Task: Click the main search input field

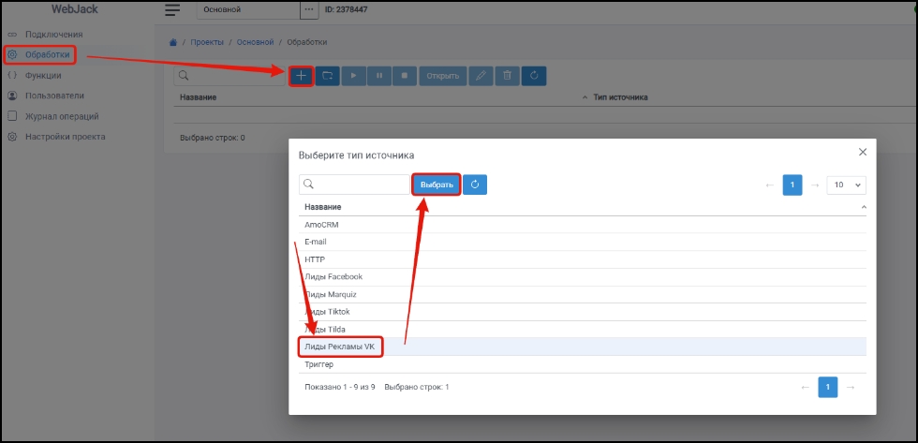Action: pyautogui.click(x=230, y=76)
